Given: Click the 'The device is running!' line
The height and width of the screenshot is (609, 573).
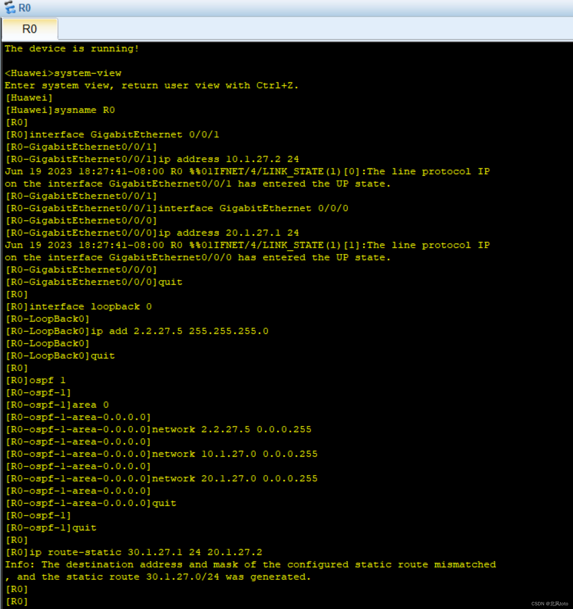Looking at the screenshot, I should coord(72,49).
